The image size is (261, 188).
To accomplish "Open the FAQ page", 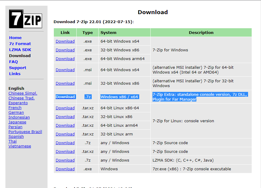I will click(x=14, y=62).
